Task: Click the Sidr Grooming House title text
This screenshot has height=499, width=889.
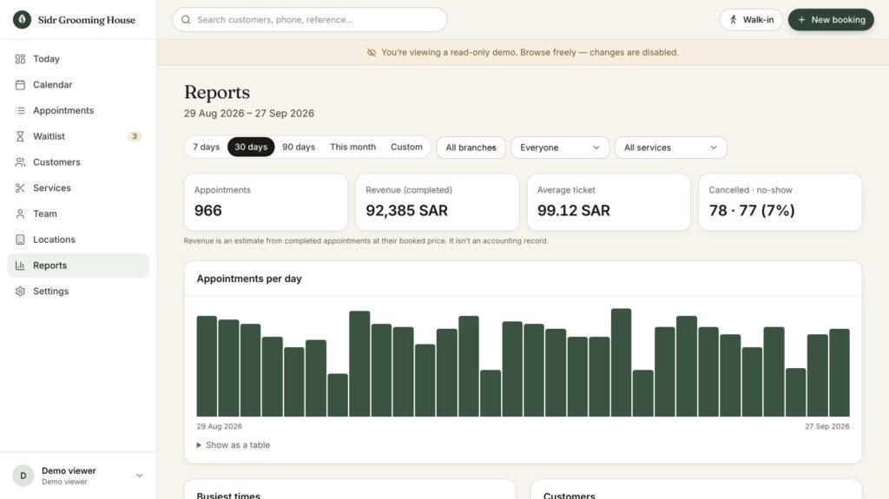Action: [87, 20]
